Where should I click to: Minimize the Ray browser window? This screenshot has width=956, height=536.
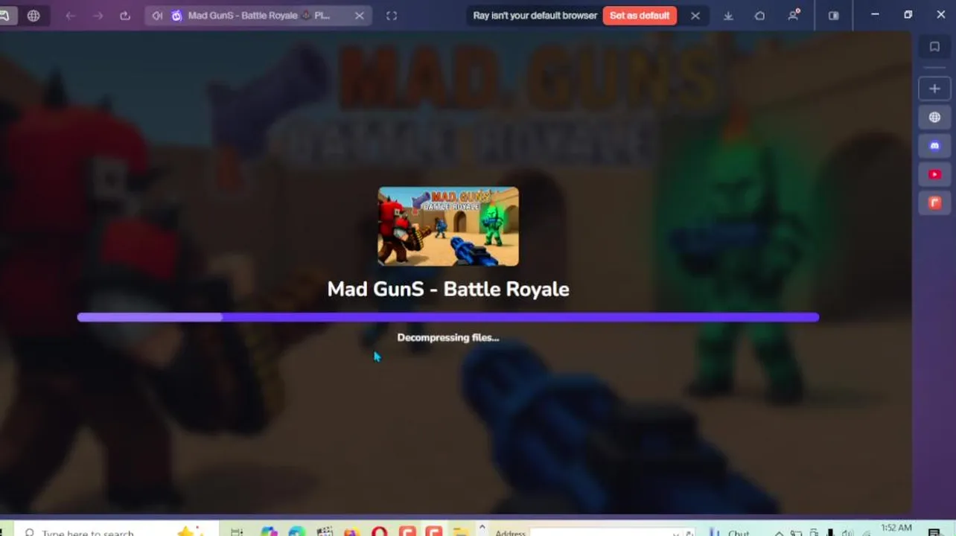875,15
